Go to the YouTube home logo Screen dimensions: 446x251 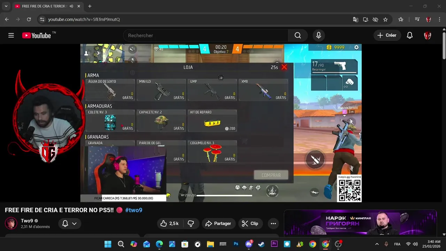click(x=37, y=35)
